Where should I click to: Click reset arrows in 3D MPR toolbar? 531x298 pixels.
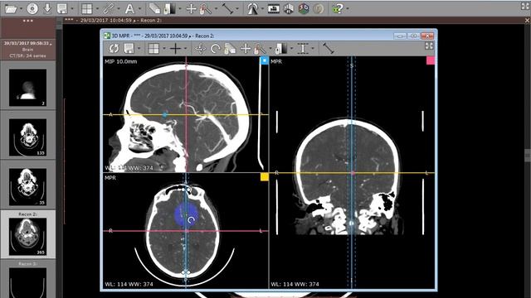(x=114, y=49)
